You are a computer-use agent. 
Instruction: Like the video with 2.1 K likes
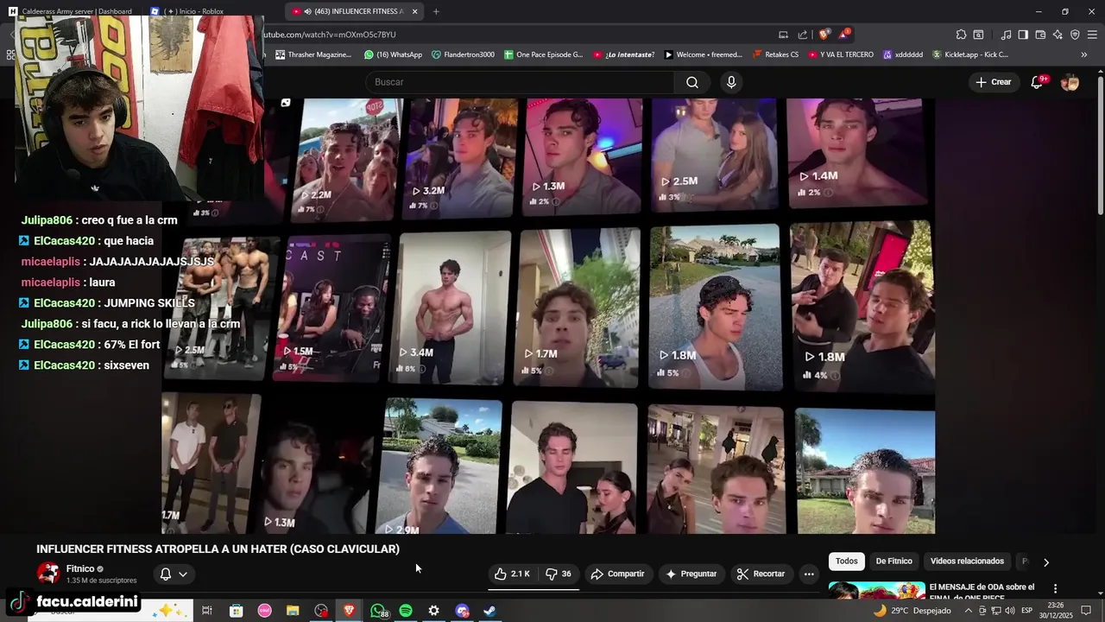click(512, 574)
